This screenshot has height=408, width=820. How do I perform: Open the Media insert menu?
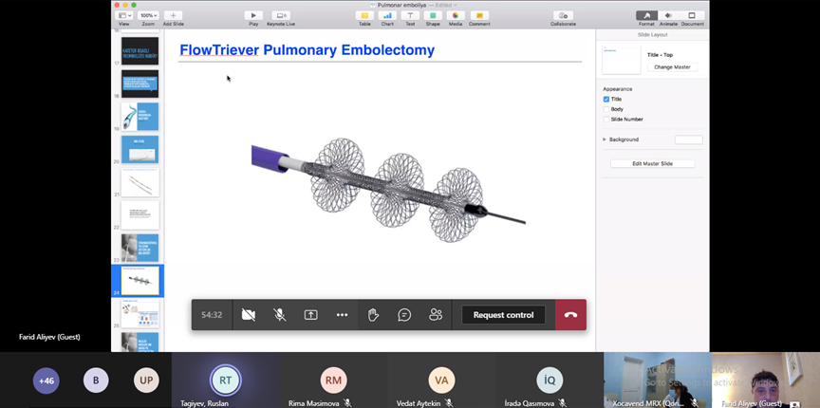tap(456, 16)
